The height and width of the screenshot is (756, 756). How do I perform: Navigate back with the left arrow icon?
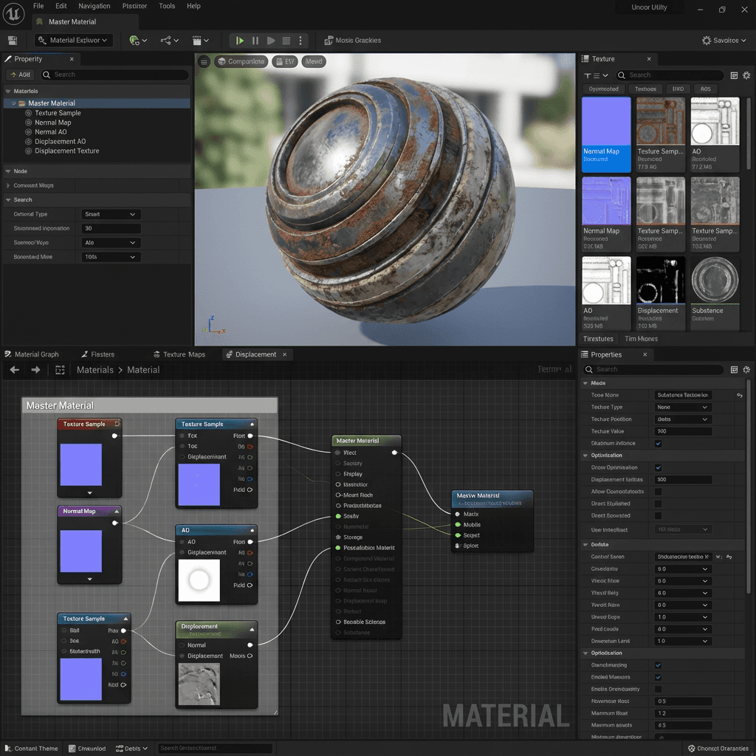point(15,370)
